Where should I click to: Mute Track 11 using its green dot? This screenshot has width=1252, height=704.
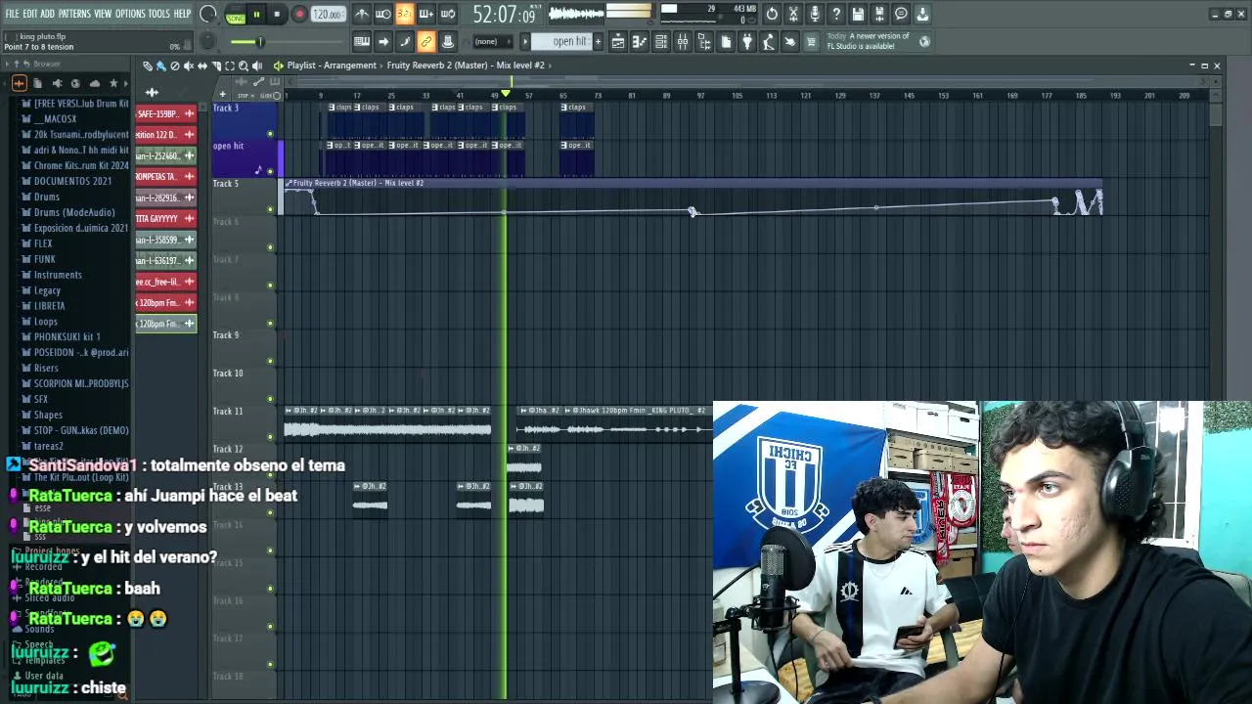[271, 437]
